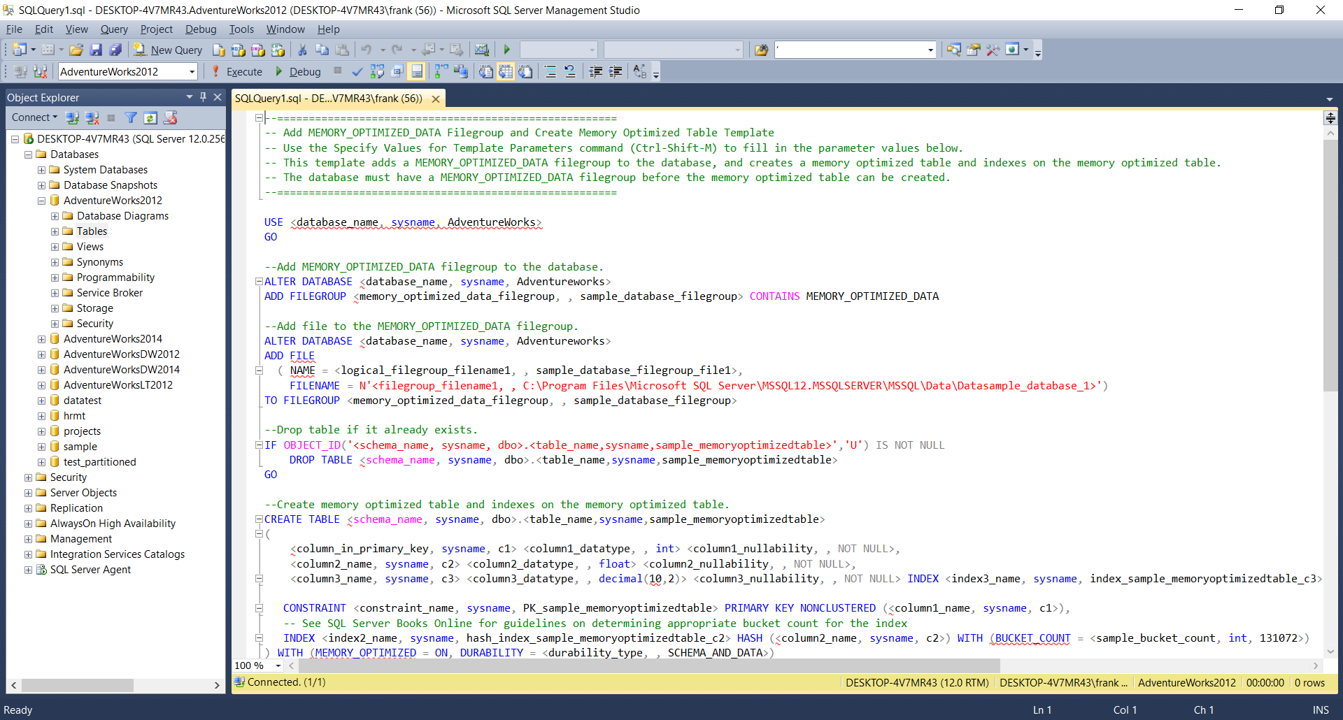Viewport: 1343px width, 720px height.
Task: Toggle Include Client Statistics
Action: tap(460, 71)
